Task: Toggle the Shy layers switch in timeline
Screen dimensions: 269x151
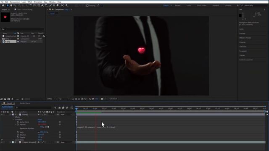Action: coord(60,108)
